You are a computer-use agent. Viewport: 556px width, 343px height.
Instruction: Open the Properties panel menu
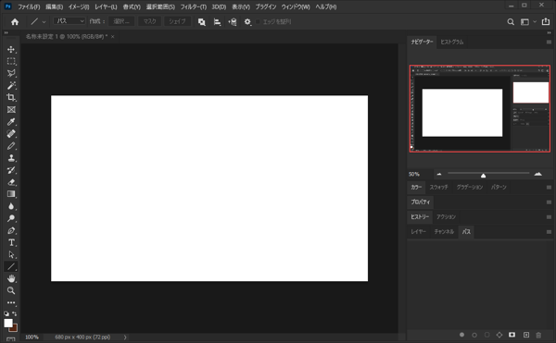(549, 202)
